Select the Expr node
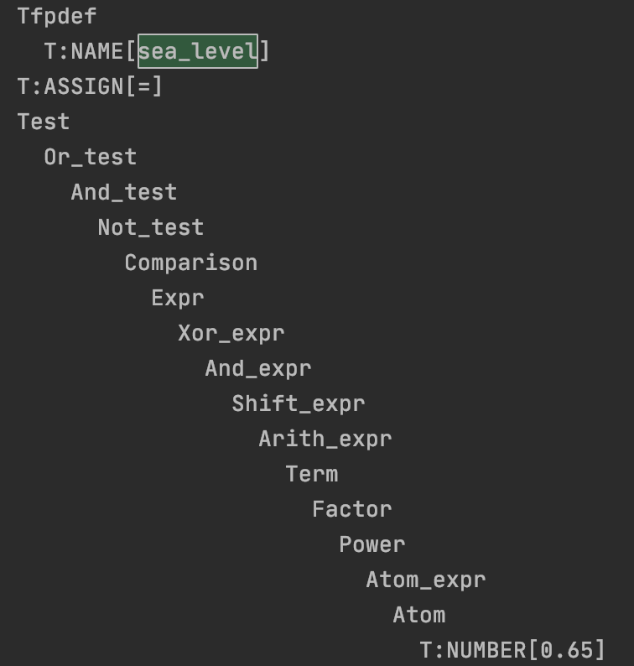The width and height of the screenshot is (634, 666). pyautogui.click(x=178, y=298)
